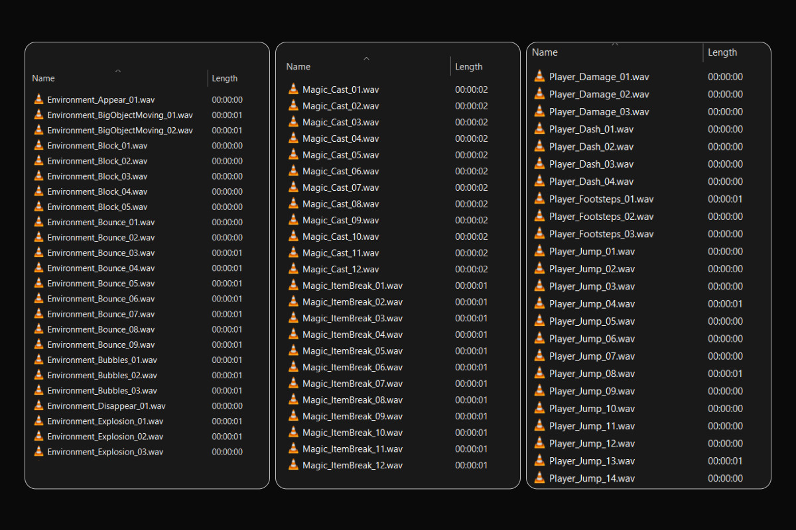
Task: Click the VLC cone icon for Environment_Explosion_03.wav
Action: click(x=38, y=451)
